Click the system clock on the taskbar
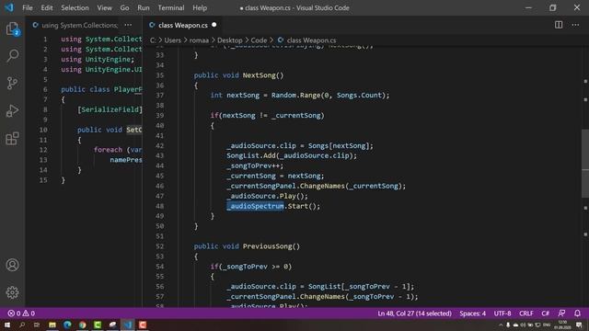 click(x=562, y=325)
